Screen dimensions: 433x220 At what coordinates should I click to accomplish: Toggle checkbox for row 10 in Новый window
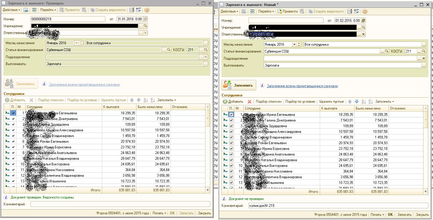point(231,166)
